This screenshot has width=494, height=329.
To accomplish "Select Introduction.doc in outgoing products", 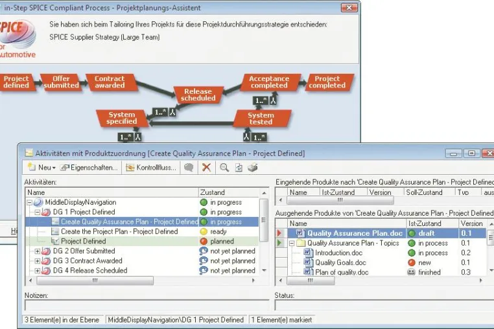I will coord(338,253).
